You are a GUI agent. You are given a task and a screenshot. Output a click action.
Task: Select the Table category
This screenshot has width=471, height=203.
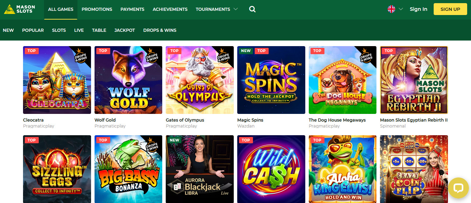click(99, 30)
